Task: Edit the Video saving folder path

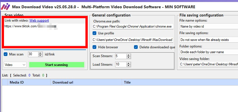Action: pos(209,64)
